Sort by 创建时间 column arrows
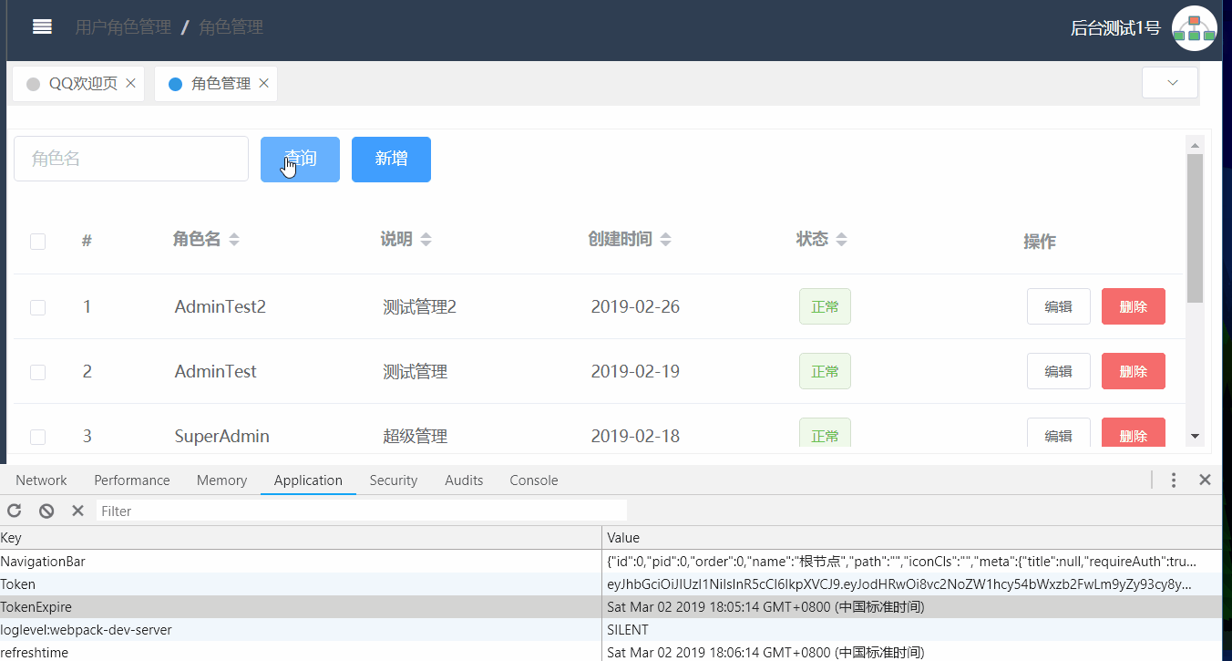This screenshot has width=1232, height=661. pyautogui.click(x=665, y=240)
